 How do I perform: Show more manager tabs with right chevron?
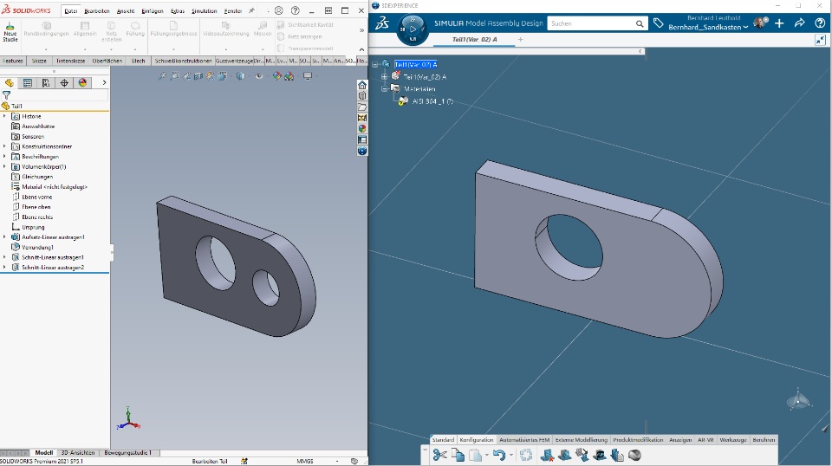point(104,82)
